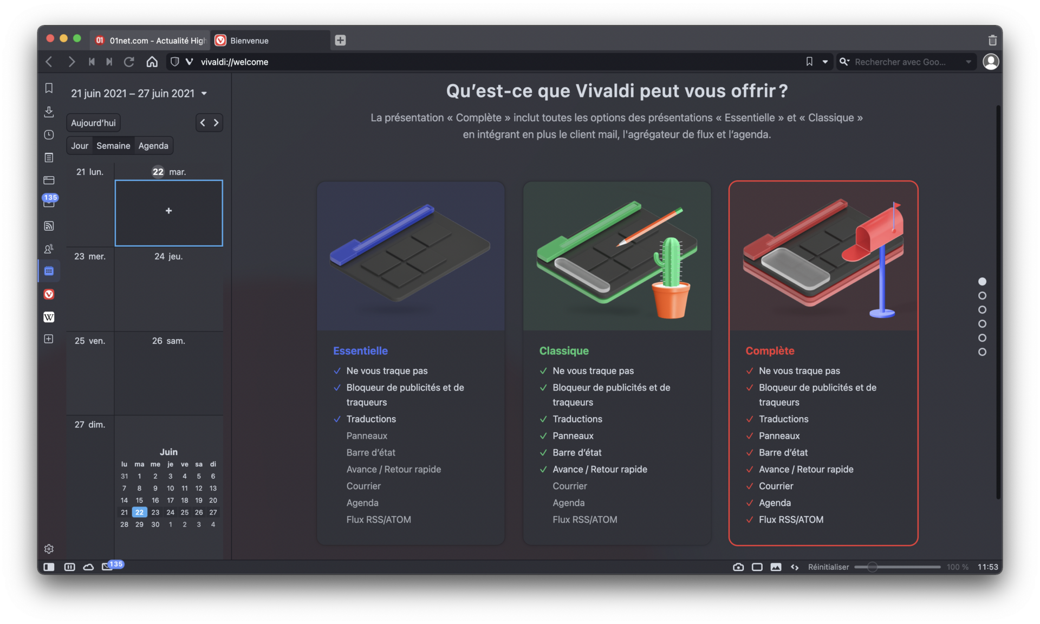Select the third page indicator dot
Viewport: 1040px width, 624px height.
(x=982, y=310)
